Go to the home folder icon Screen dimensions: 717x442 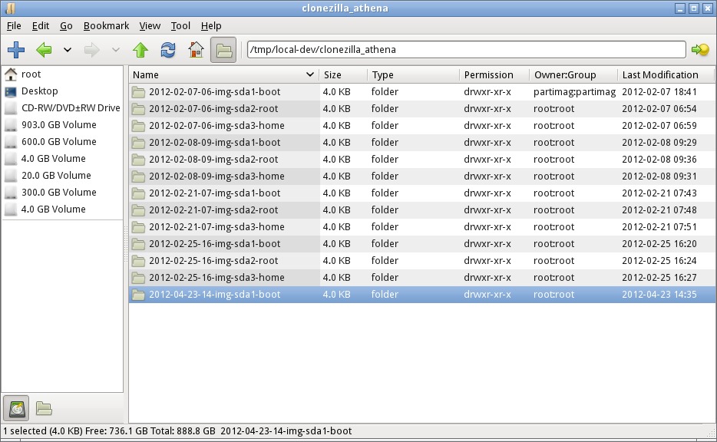(196, 50)
